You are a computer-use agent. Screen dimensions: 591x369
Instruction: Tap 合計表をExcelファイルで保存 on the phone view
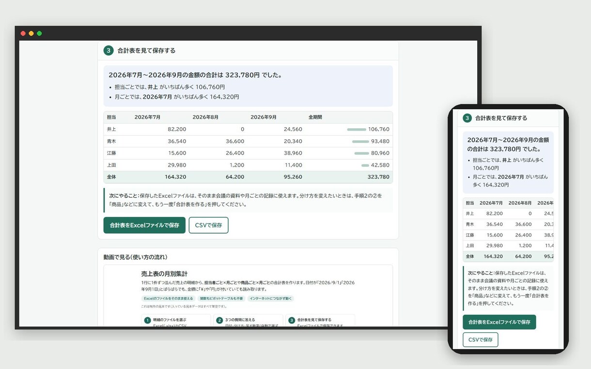pyautogui.click(x=499, y=322)
